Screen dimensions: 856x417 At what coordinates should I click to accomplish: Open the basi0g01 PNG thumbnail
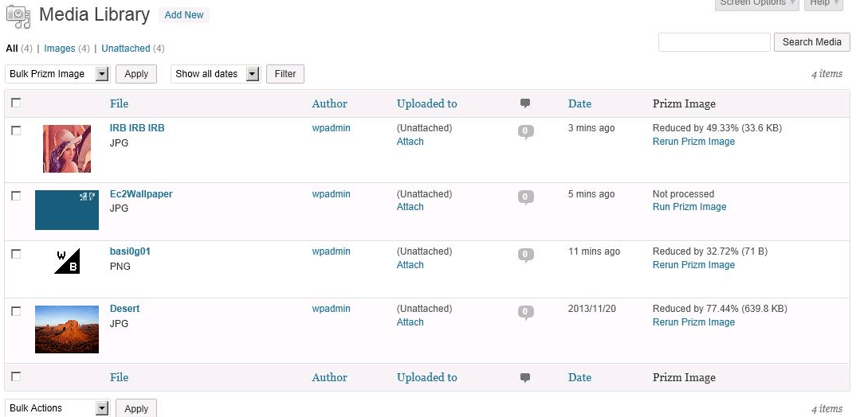pyautogui.click(x=67, y=261)
